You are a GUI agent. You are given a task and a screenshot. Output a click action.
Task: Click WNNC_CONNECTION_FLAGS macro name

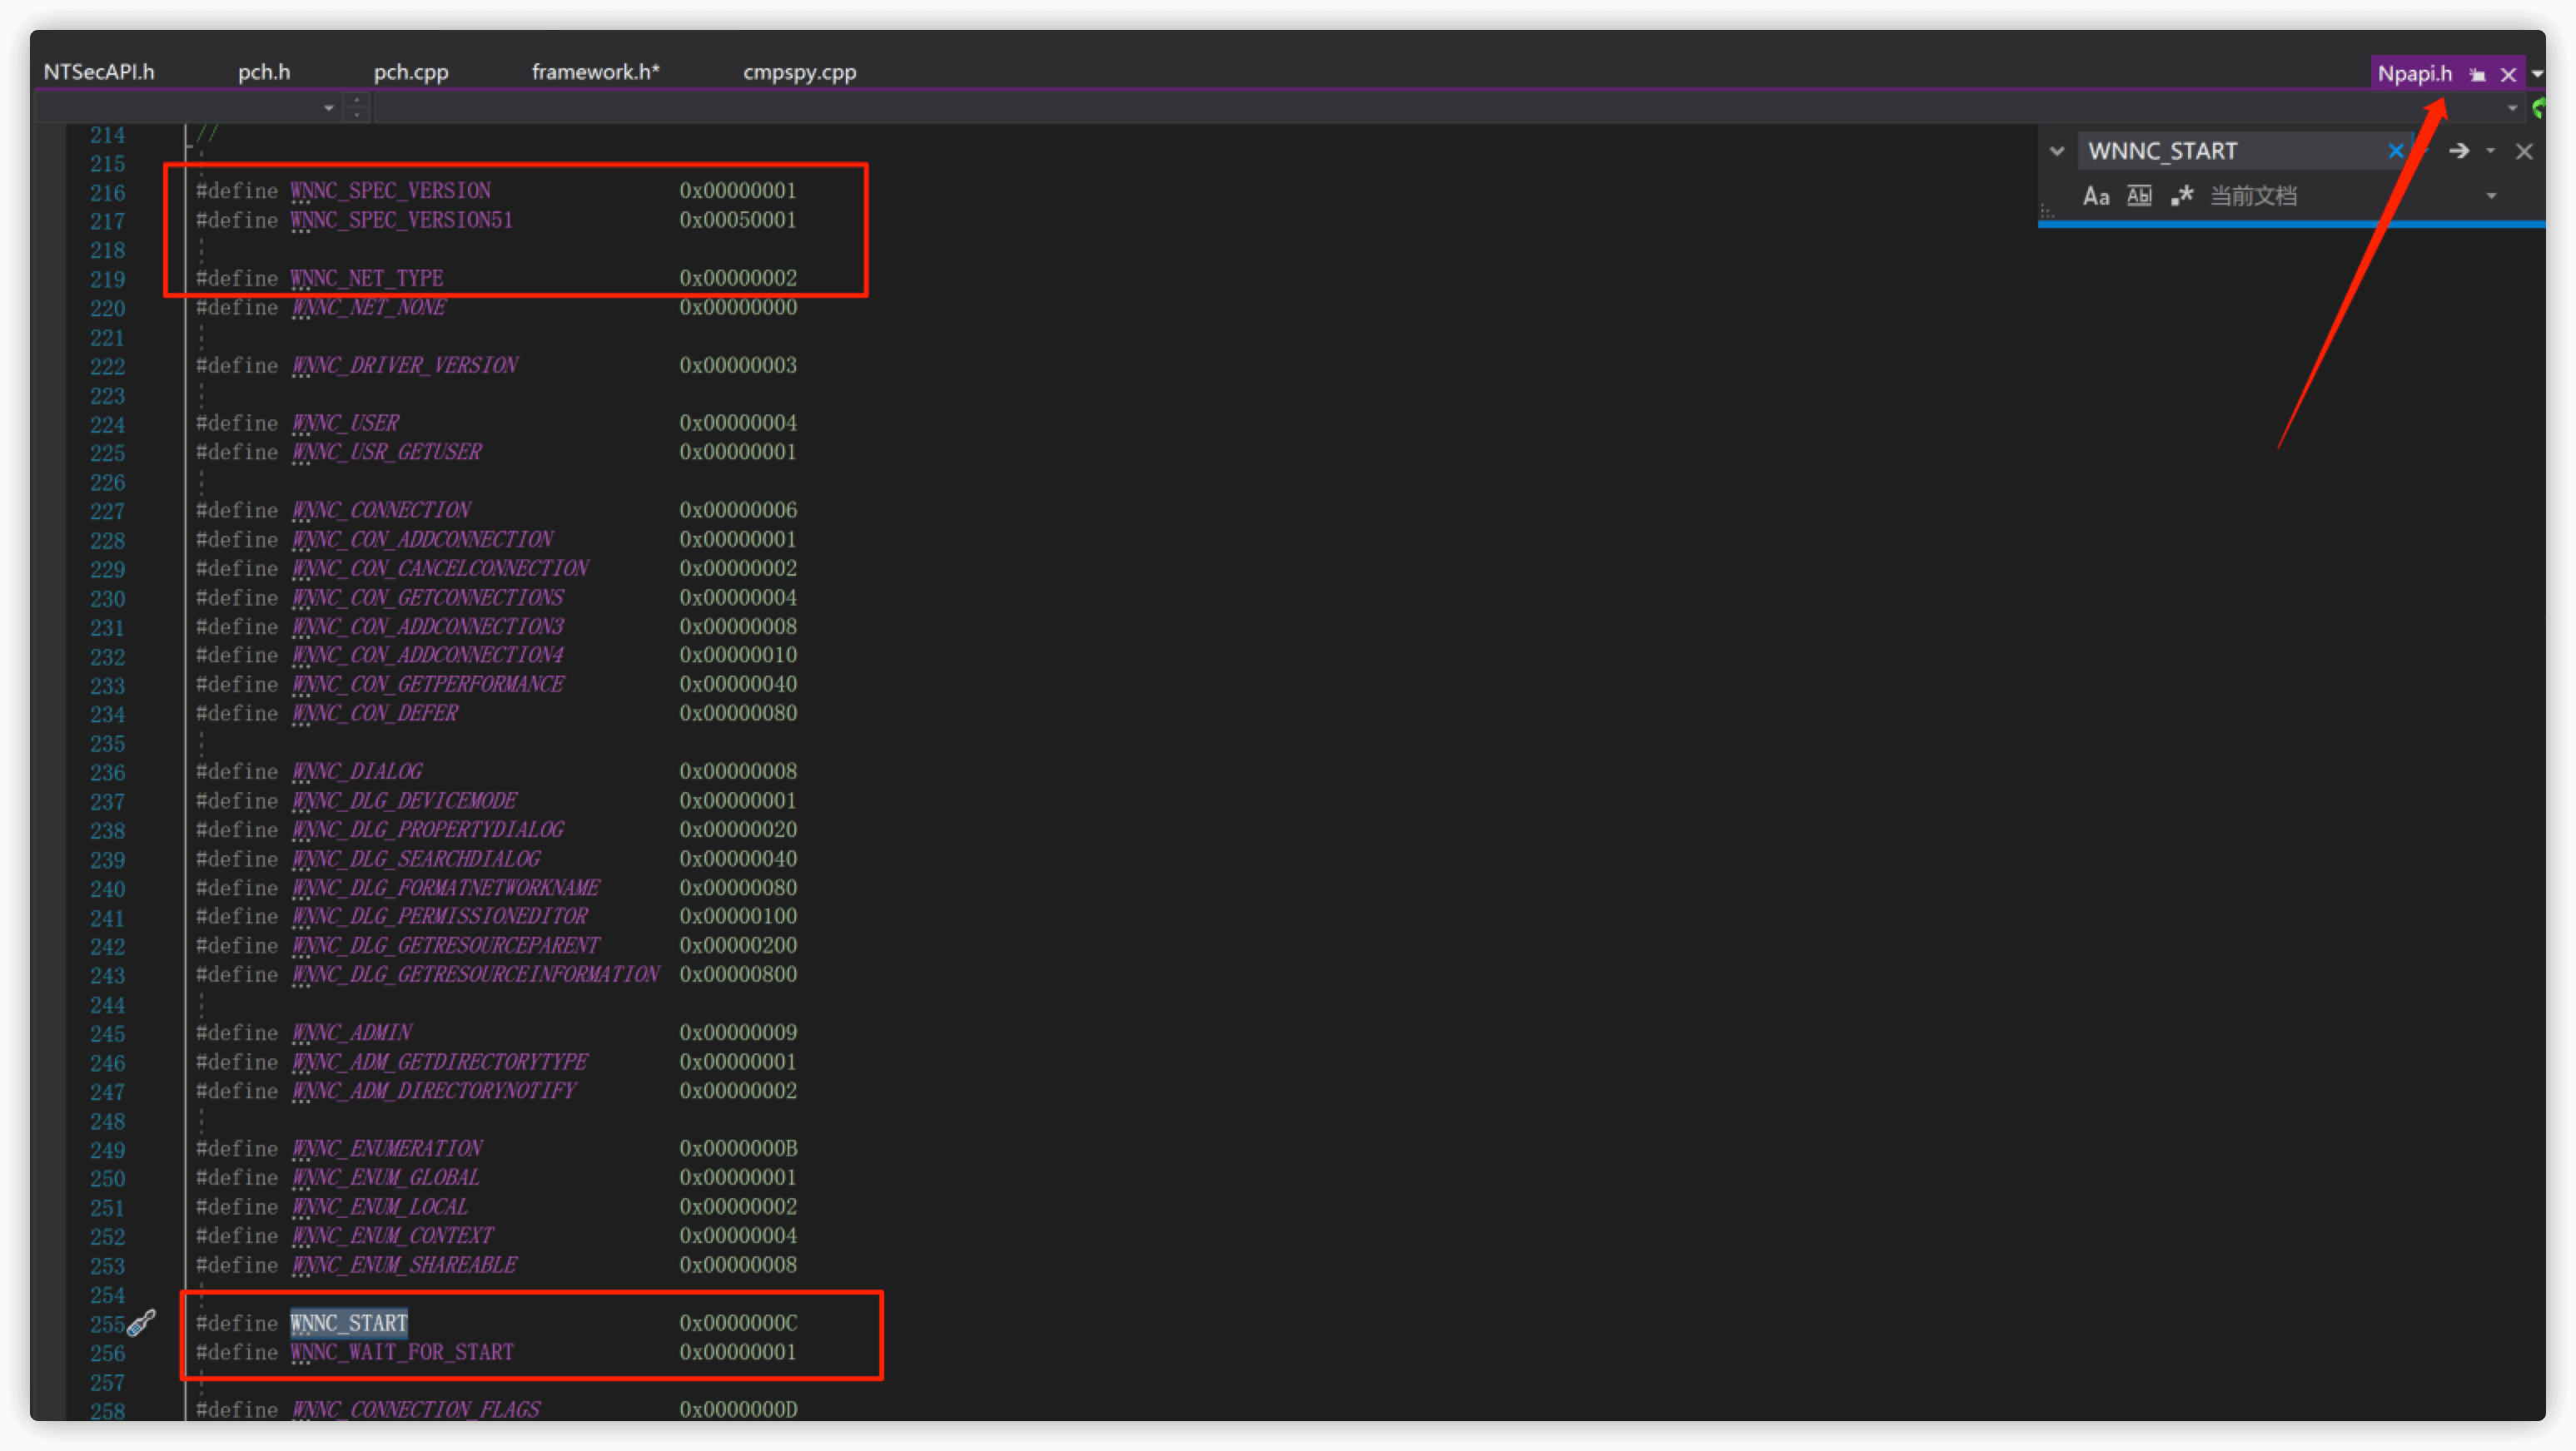415,1409
